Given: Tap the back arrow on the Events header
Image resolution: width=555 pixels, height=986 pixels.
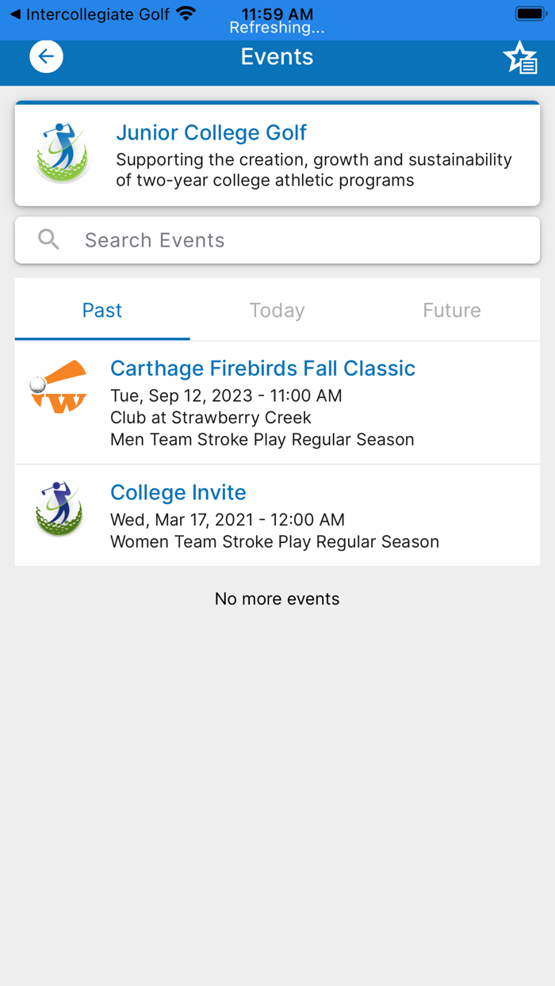Looking at the screenshot, I should (46, 55).
